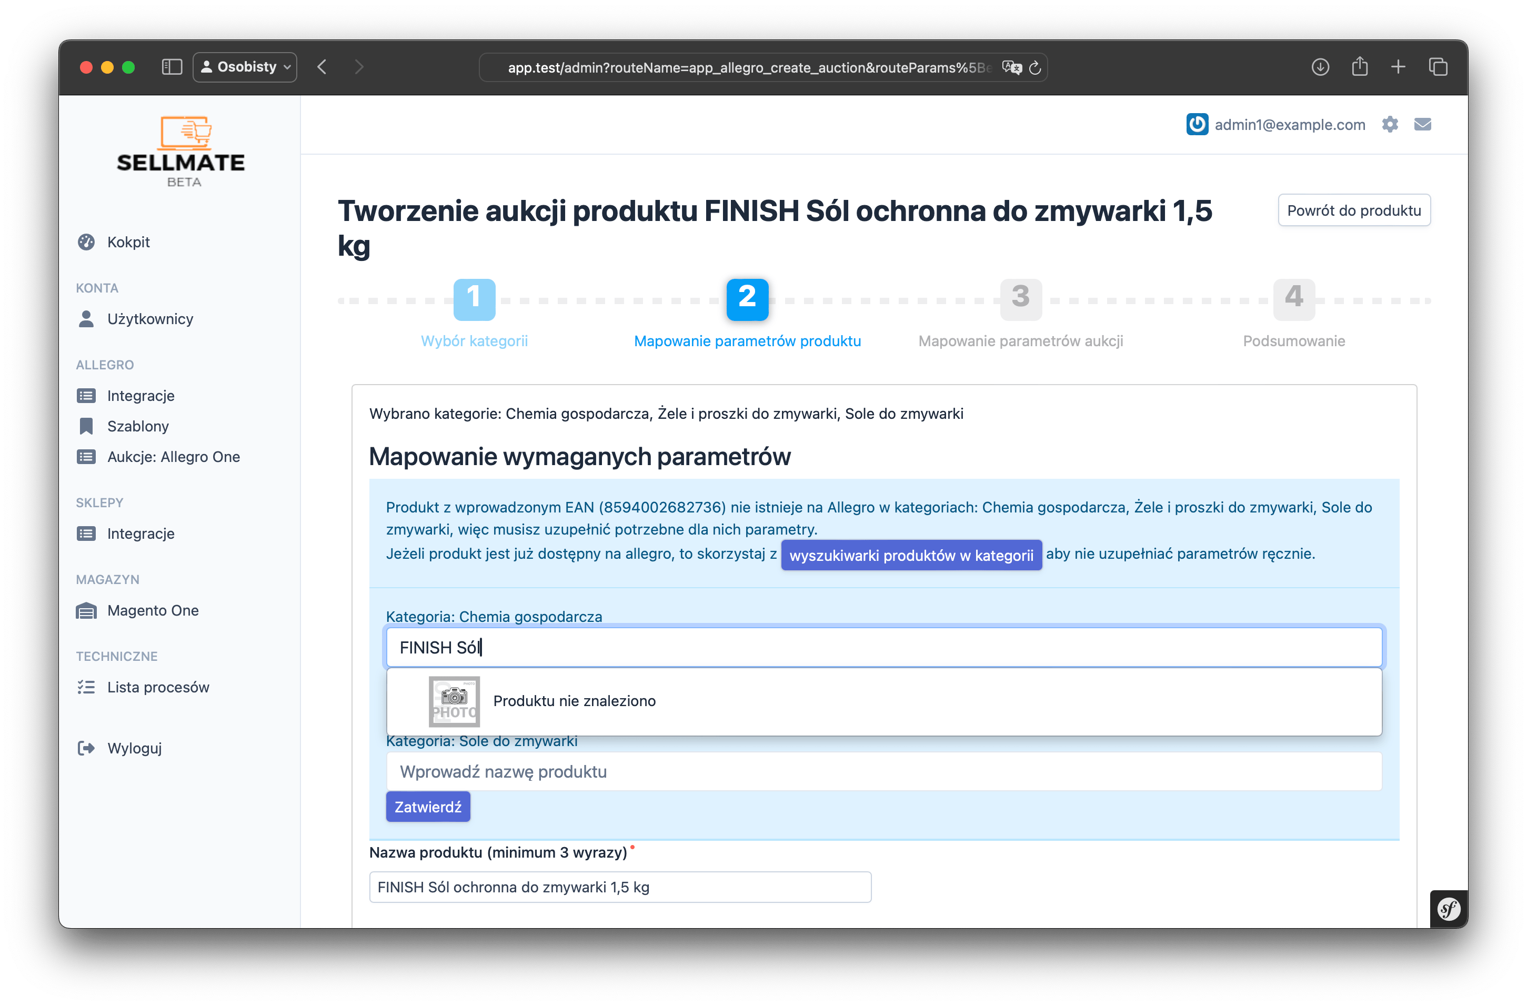Click the Aukcje: Allegro One list icon

point(86,457)
